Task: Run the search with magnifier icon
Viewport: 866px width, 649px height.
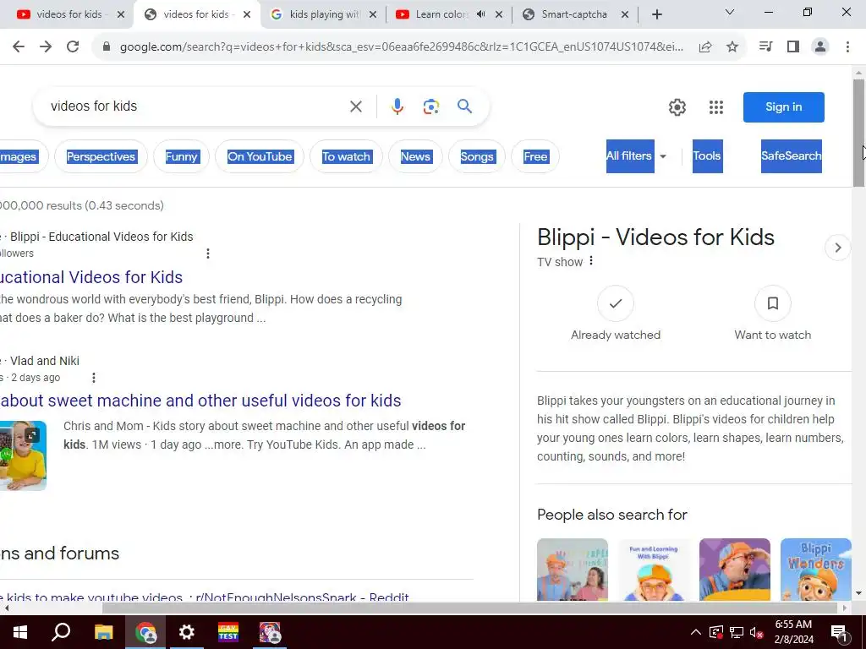Action: click(465, 106)
